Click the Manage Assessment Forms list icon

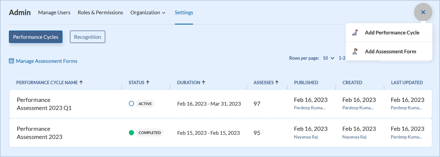11,61
